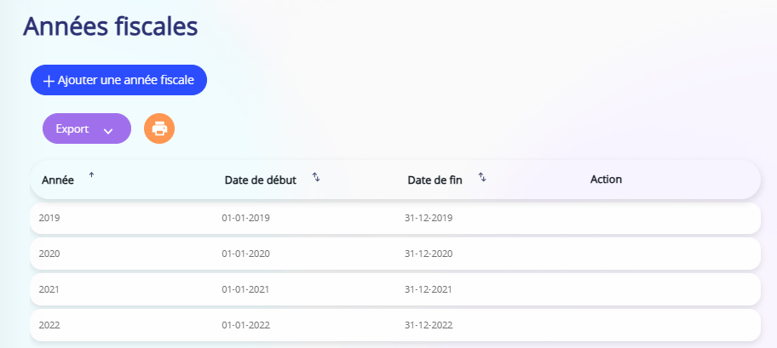This screenshot has width=777, height=348.
Task: Select the 2021 fiscal year row
Action: (395, 289)
